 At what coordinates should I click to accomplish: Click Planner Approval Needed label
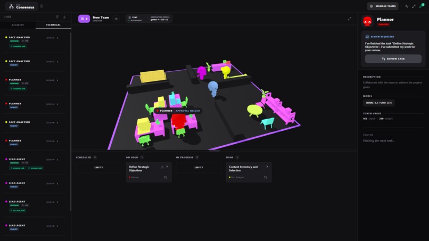point(178,111)
